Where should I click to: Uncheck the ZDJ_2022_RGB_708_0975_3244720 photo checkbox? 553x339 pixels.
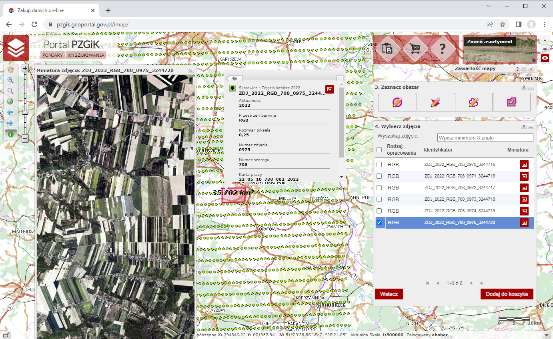pyautogui.click(x=379, y=223)
